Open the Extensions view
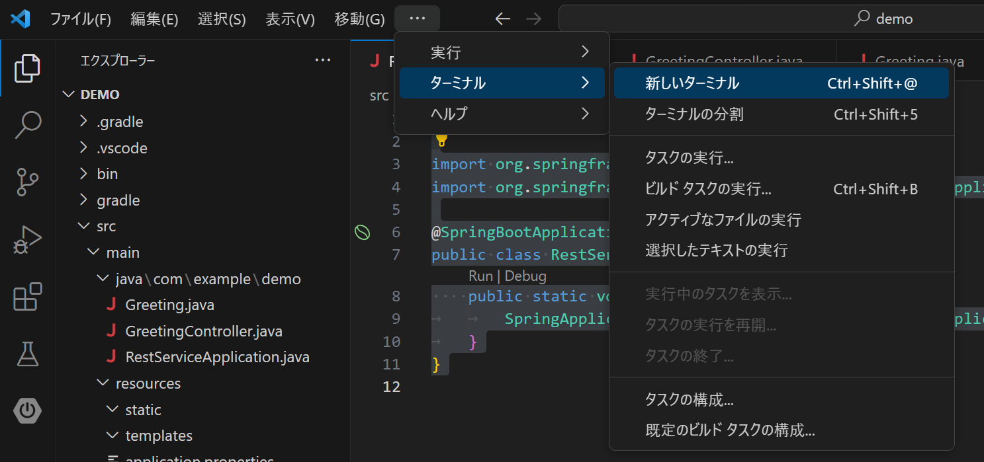The width and height of the screenshot is (984, 462). click(x=27, y=297)
